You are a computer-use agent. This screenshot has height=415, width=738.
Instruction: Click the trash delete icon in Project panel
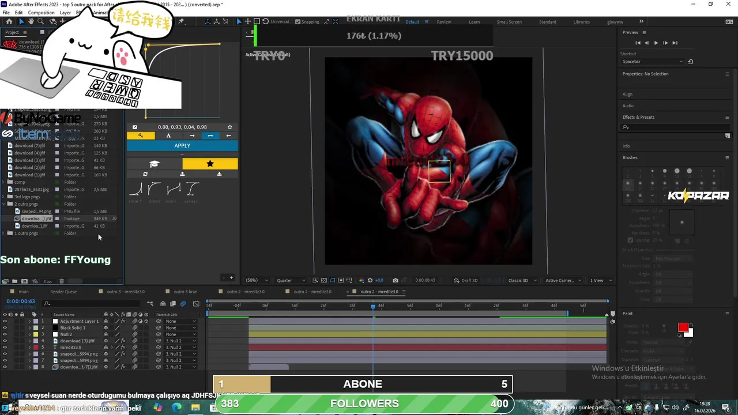[62, 281]
